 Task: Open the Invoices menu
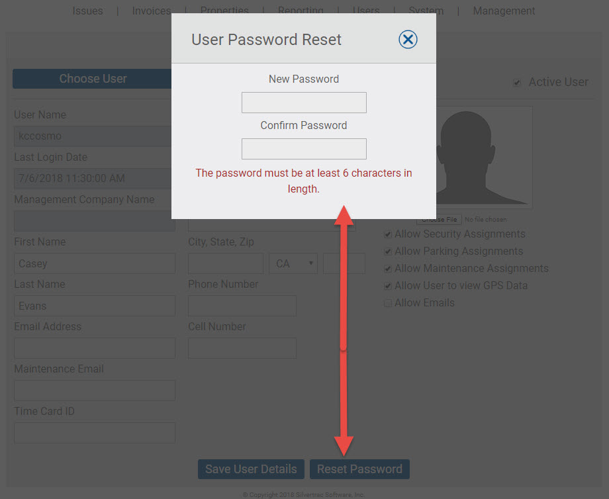point(152,11)
